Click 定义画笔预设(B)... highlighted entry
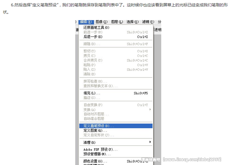The image size is (233, 165). (116, 126)
